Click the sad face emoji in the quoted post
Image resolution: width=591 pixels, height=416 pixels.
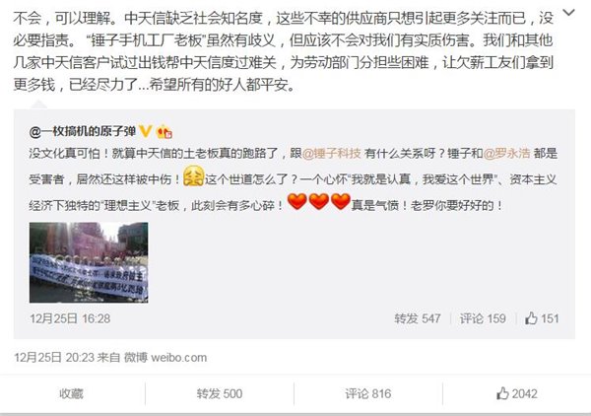pos(193,176)
